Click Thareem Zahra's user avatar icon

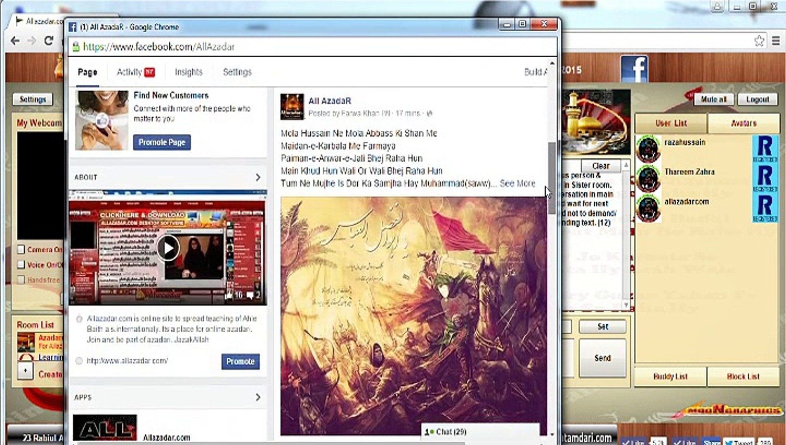[648, 178]
